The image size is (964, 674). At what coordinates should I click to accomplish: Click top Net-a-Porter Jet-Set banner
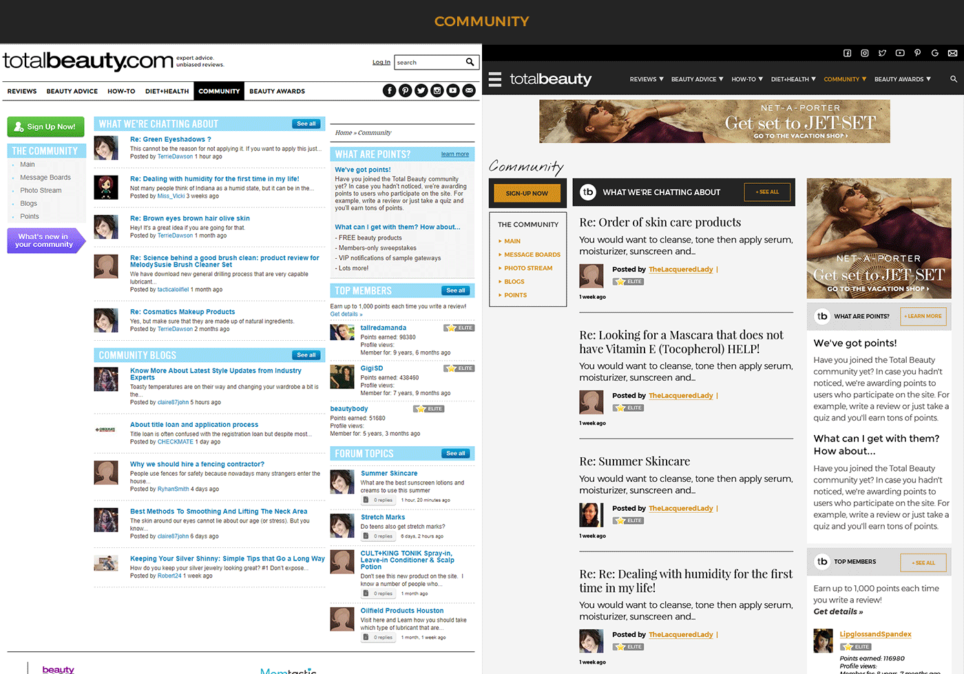click(715, 121)
